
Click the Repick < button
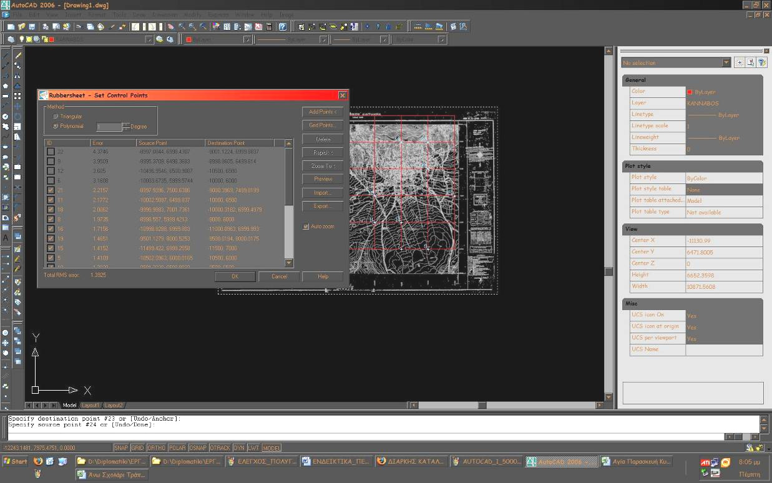coord(323,152)
